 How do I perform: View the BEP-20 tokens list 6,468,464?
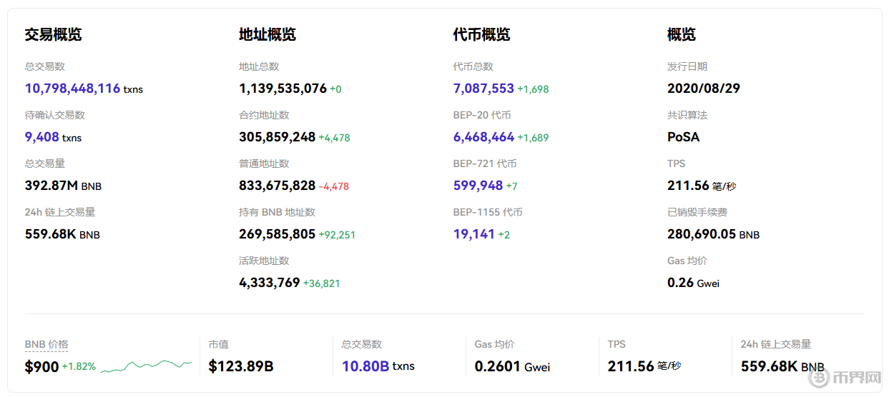[x=483, y=137]
